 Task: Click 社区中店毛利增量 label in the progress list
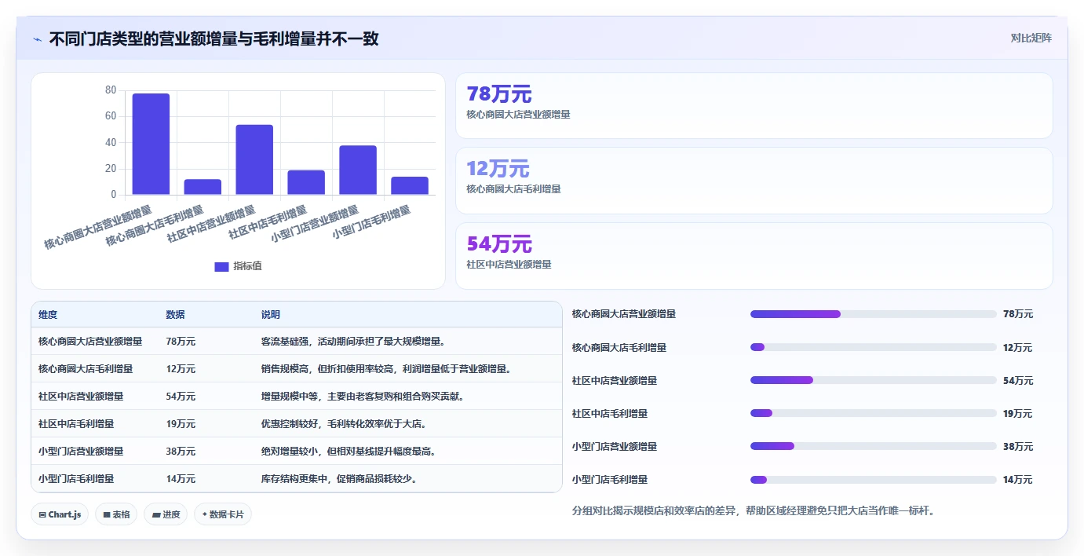(610, 414)
